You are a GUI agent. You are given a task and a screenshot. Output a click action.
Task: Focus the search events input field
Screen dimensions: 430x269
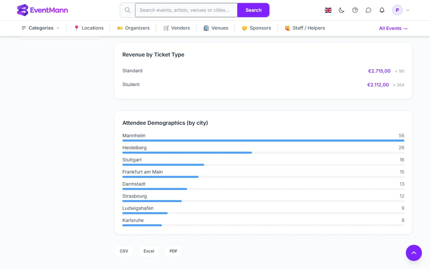point(186,10)
